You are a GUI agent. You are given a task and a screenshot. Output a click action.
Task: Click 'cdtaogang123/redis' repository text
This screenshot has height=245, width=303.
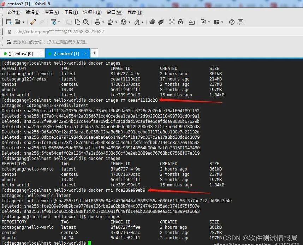pos(24,79)
